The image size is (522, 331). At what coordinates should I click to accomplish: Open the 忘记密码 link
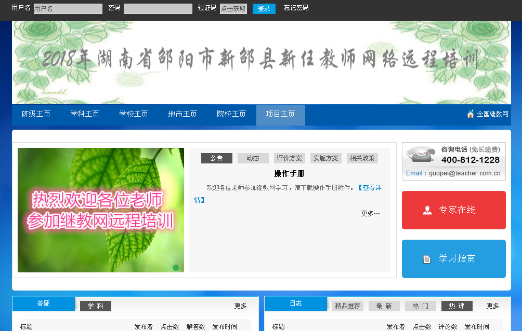[296, 8]
